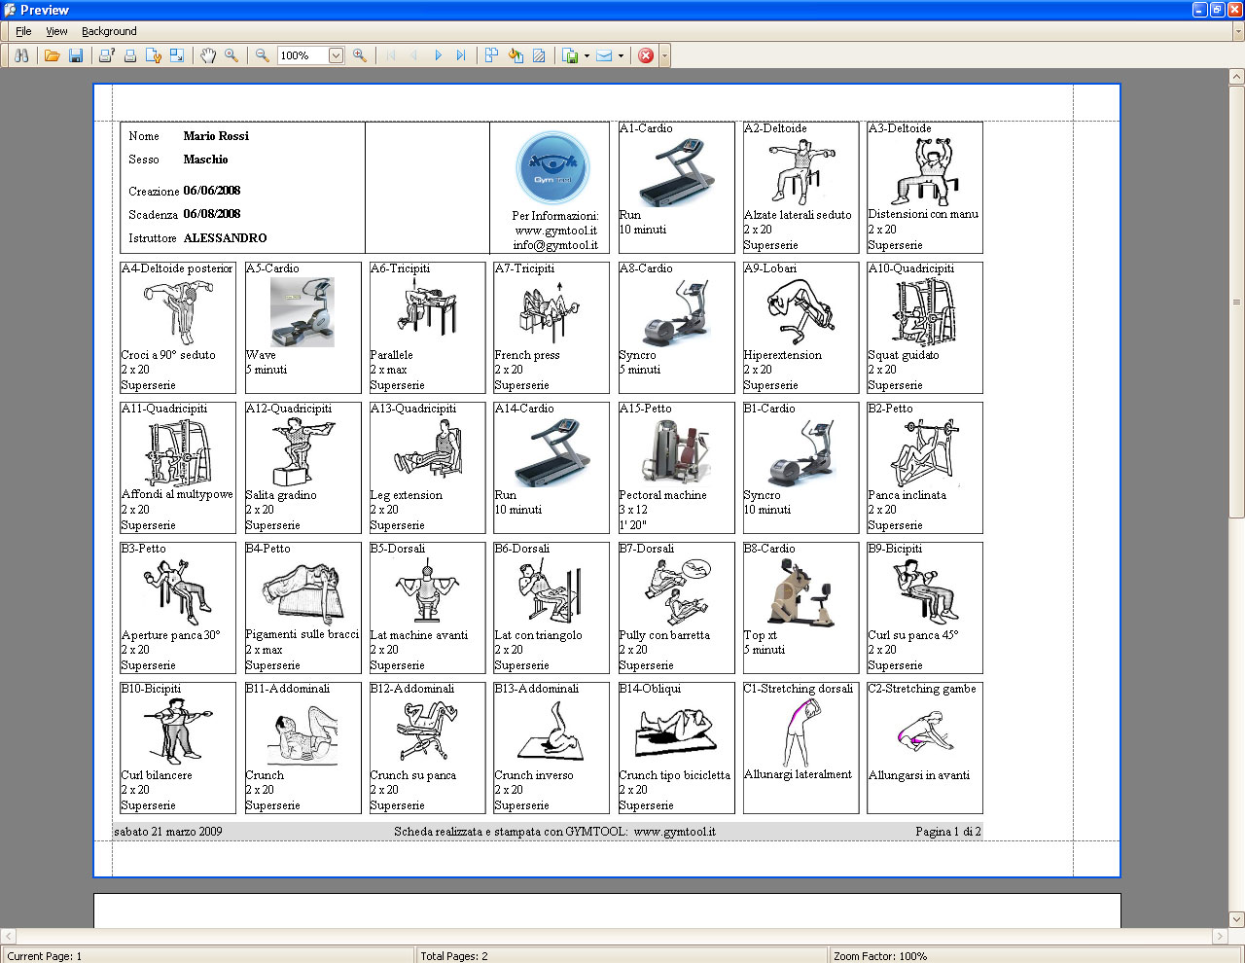Expand the Export document dropdown arrow
Viewport: 1245px width, 963px height.
tap(587, 55)
